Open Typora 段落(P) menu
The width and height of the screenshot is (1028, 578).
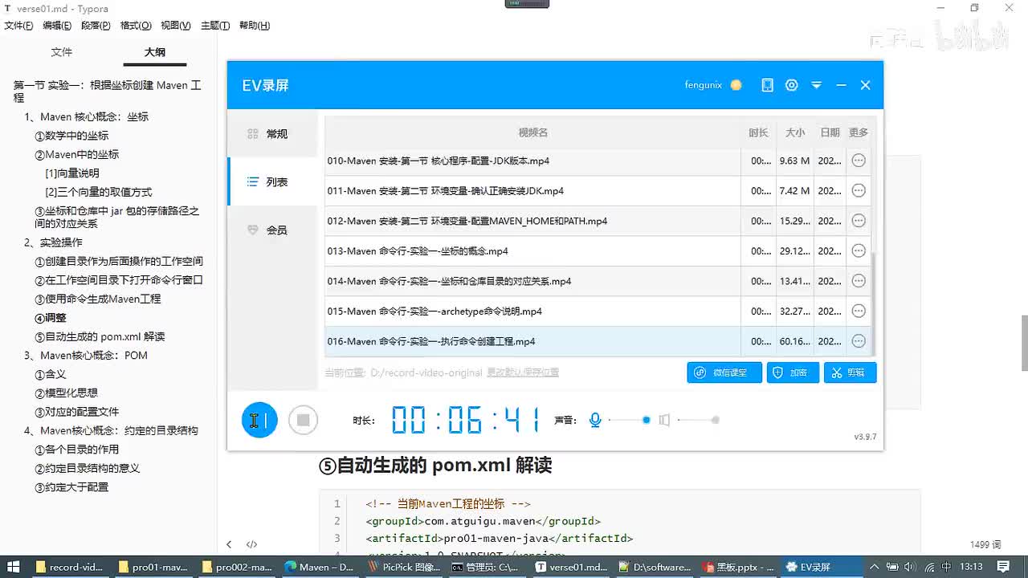tap(96, 26)
